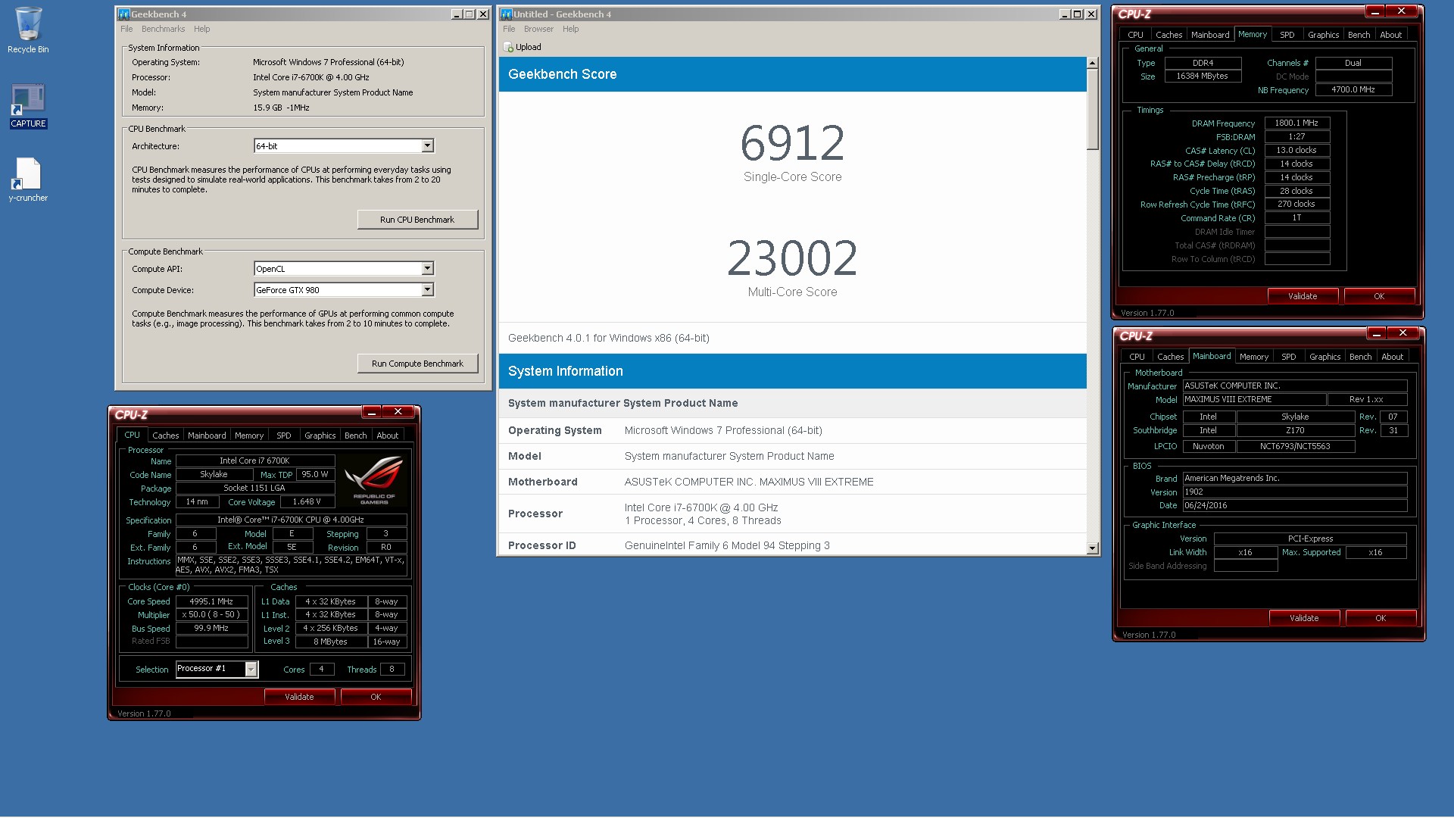Click the Republic of Gamers logo in CPU-Z
Screen dimensions: 1454x818
[374, 480]
